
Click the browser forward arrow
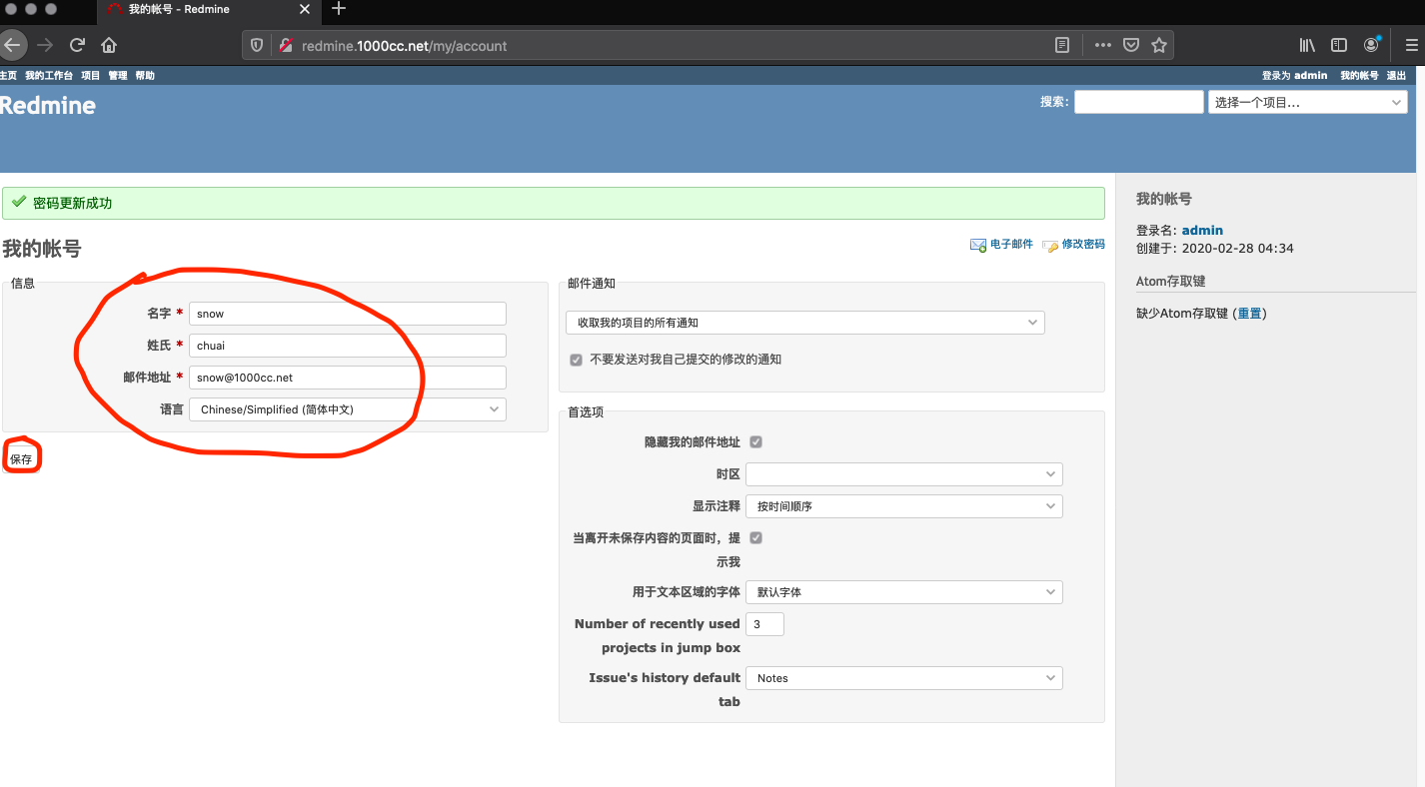point(44,45)
